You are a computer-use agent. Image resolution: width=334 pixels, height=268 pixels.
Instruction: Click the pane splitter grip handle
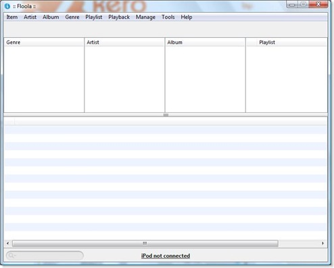coord(166,115)
